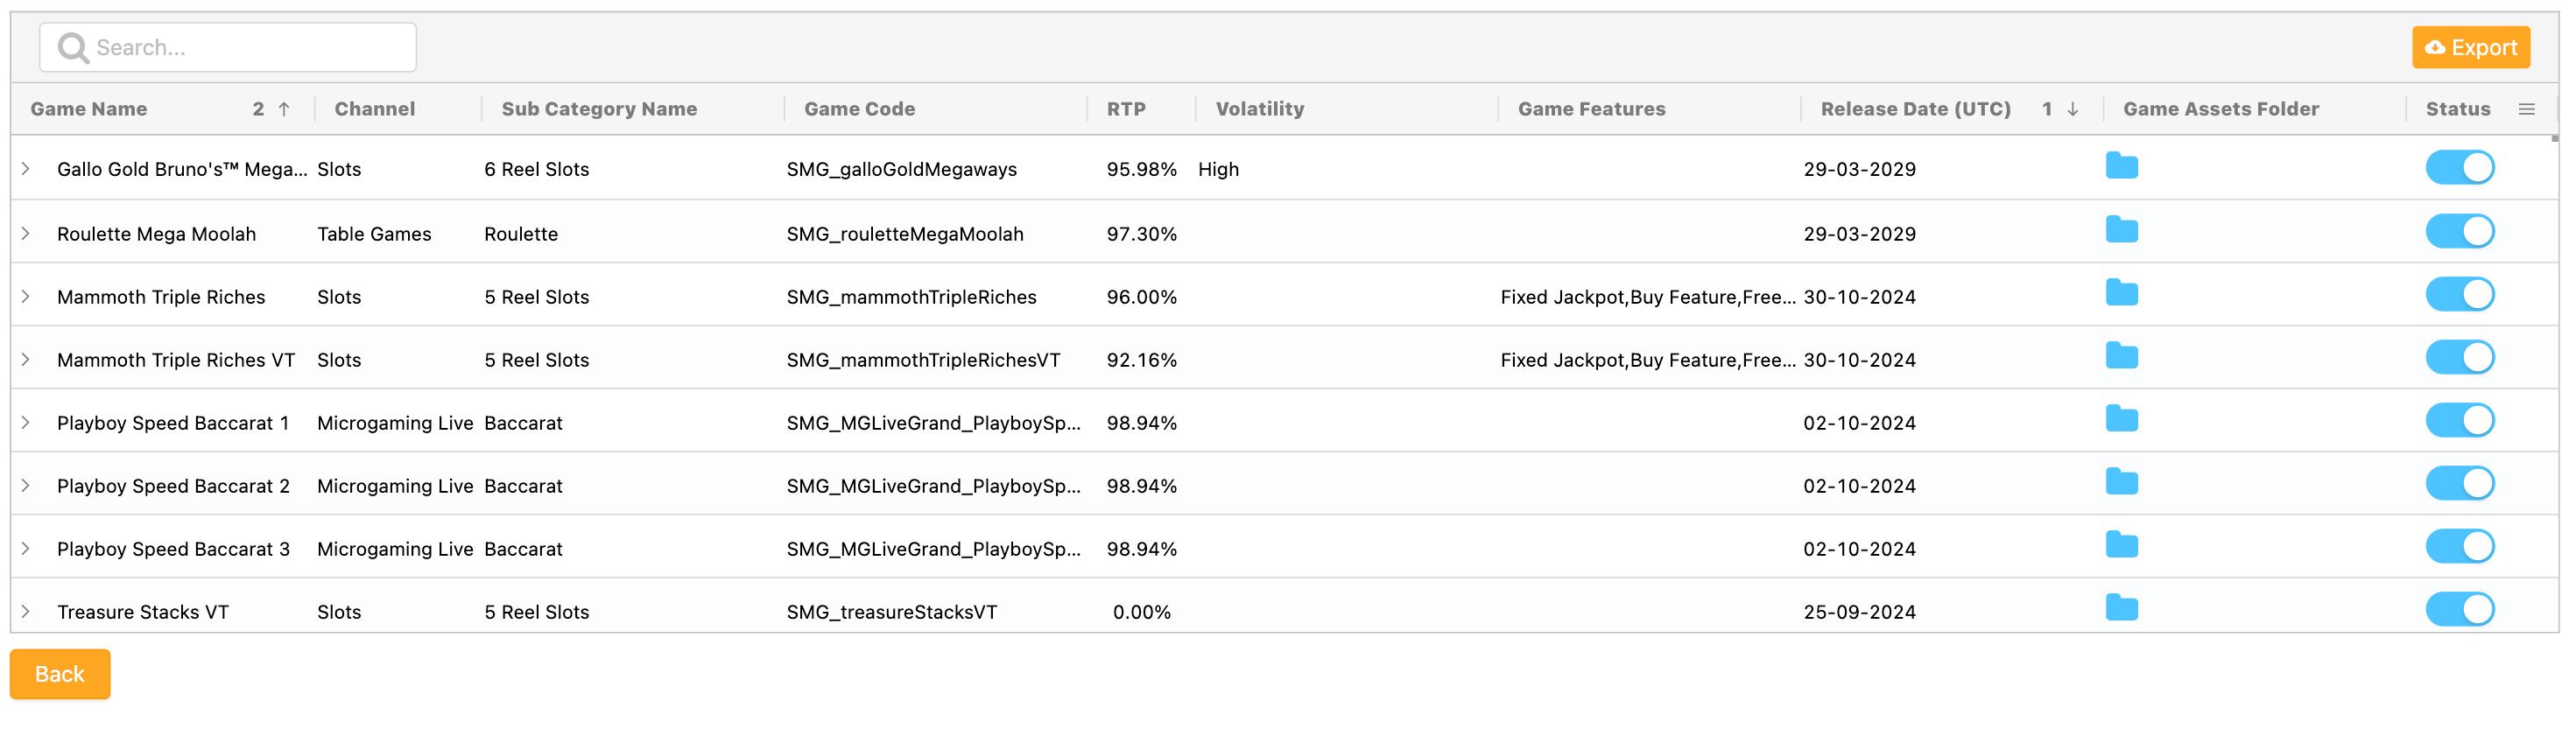This screenshot has height=729, width=2576.
Task: Disable status for Roulette Mega Moolah
Action: point(2459,232)
